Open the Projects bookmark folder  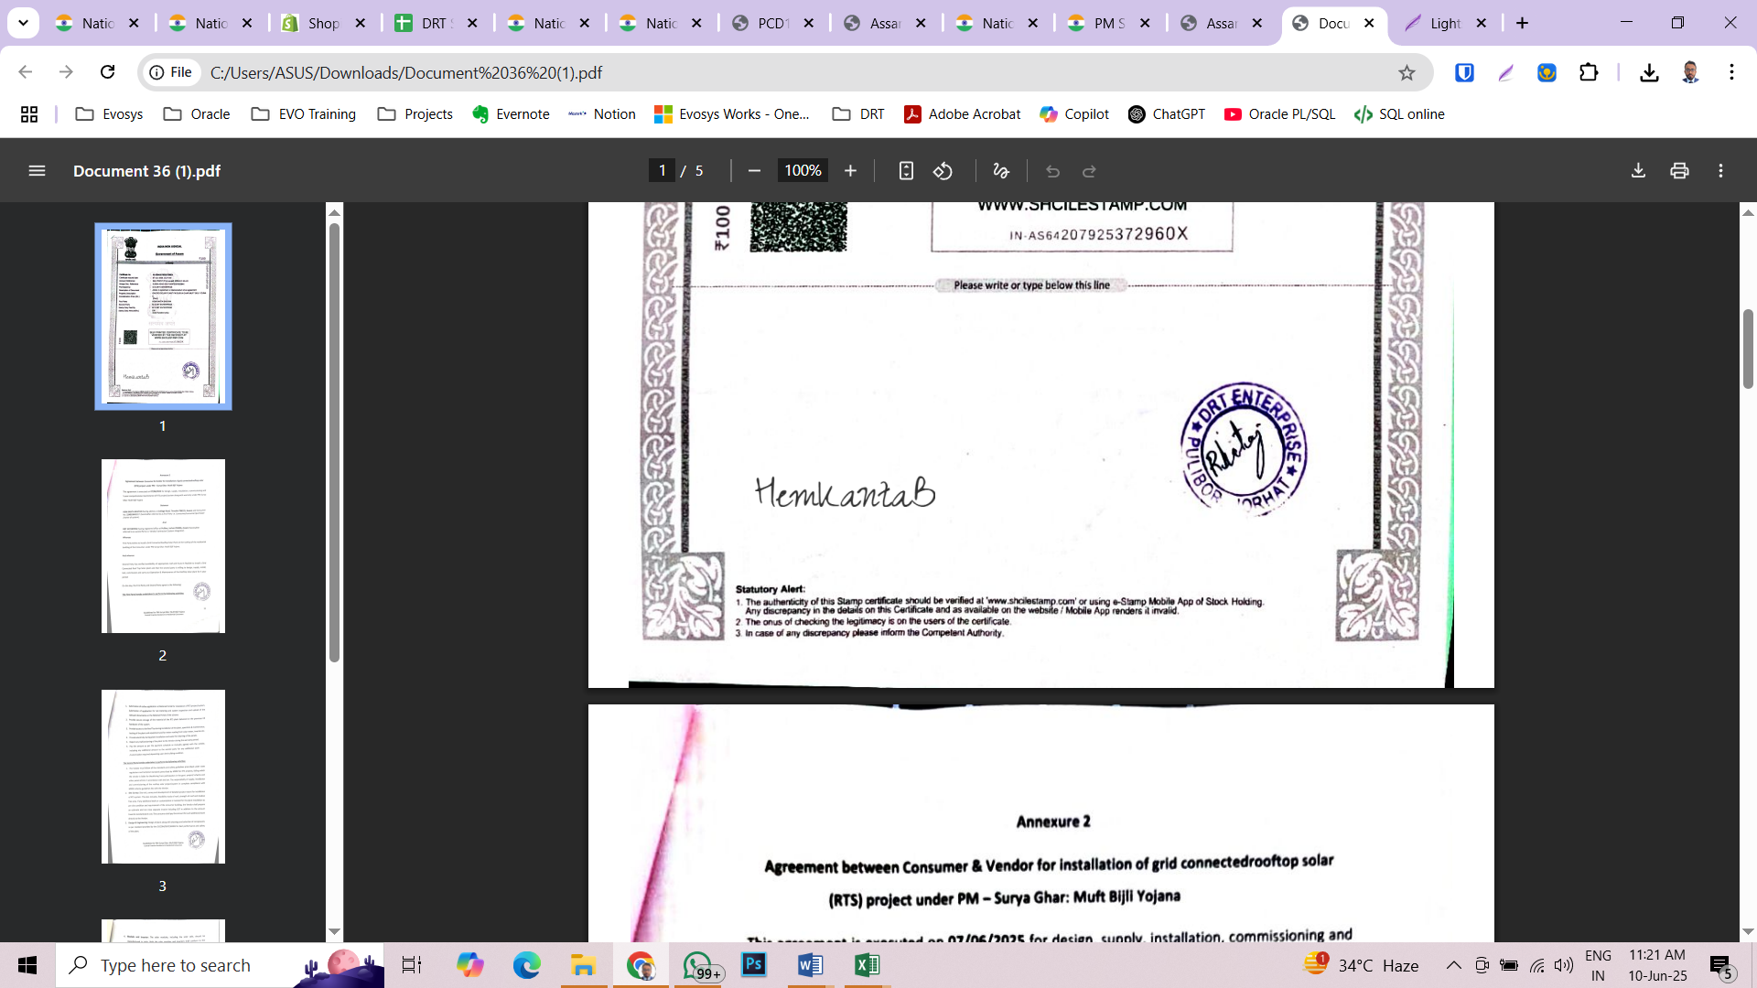[x=415, y=114]
